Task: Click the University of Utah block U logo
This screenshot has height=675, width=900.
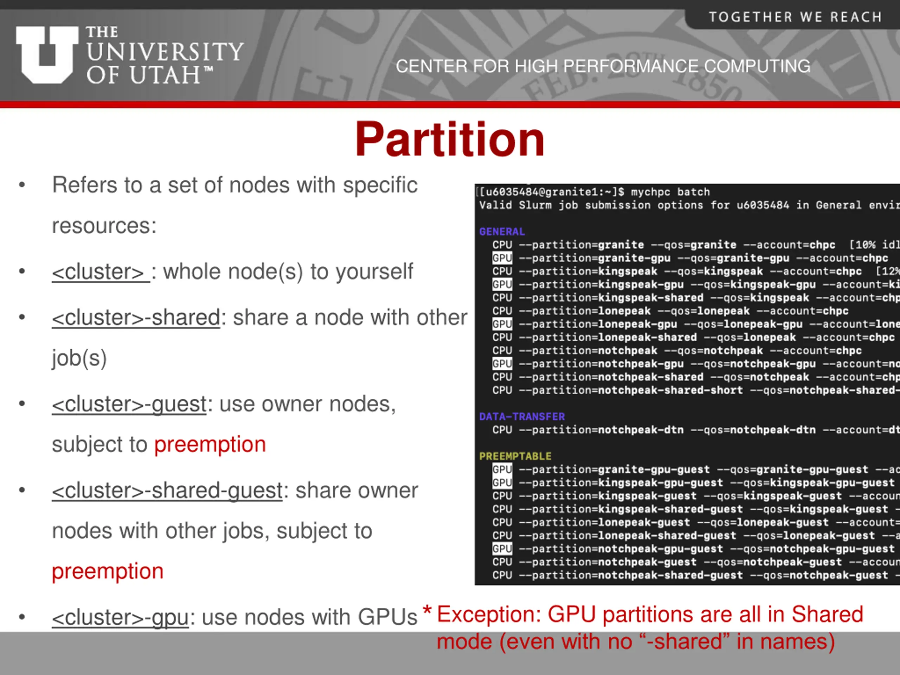Action: [x=47, y=55]
